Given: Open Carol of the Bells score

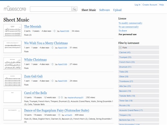Looking at the screenshot, I should [35, 93].
